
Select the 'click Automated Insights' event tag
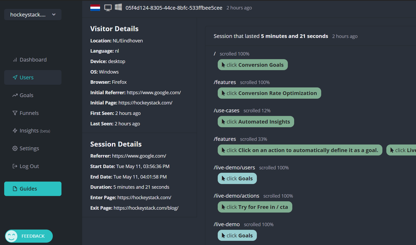[256, 122]
